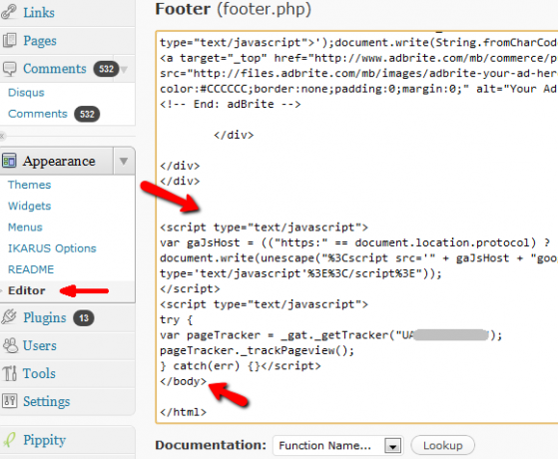The width and height of the screenshot is (558, 459).
Task: Open the Themes submenu item
Action: point(30,185)
